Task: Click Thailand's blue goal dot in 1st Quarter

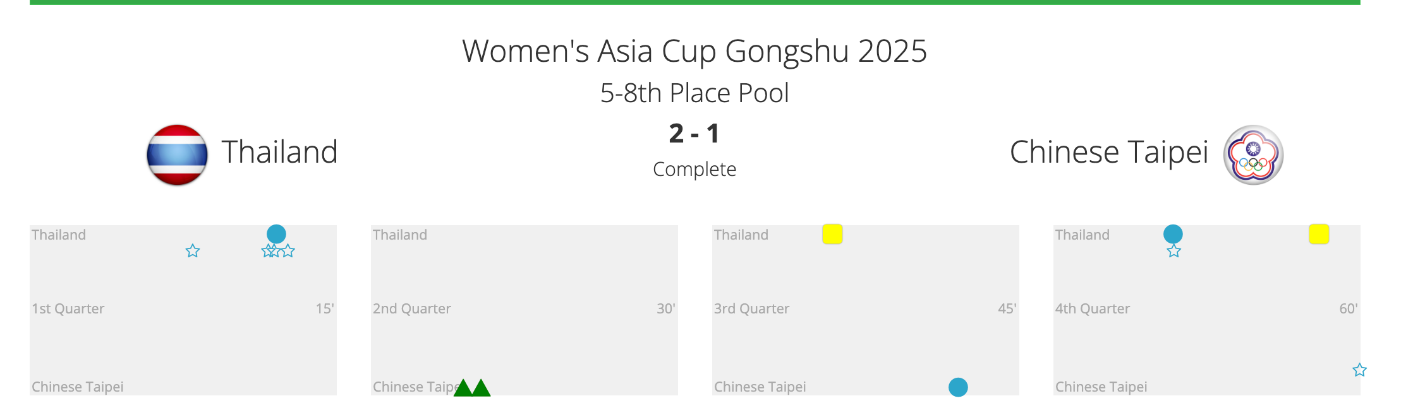Action: tap(276, 234)
